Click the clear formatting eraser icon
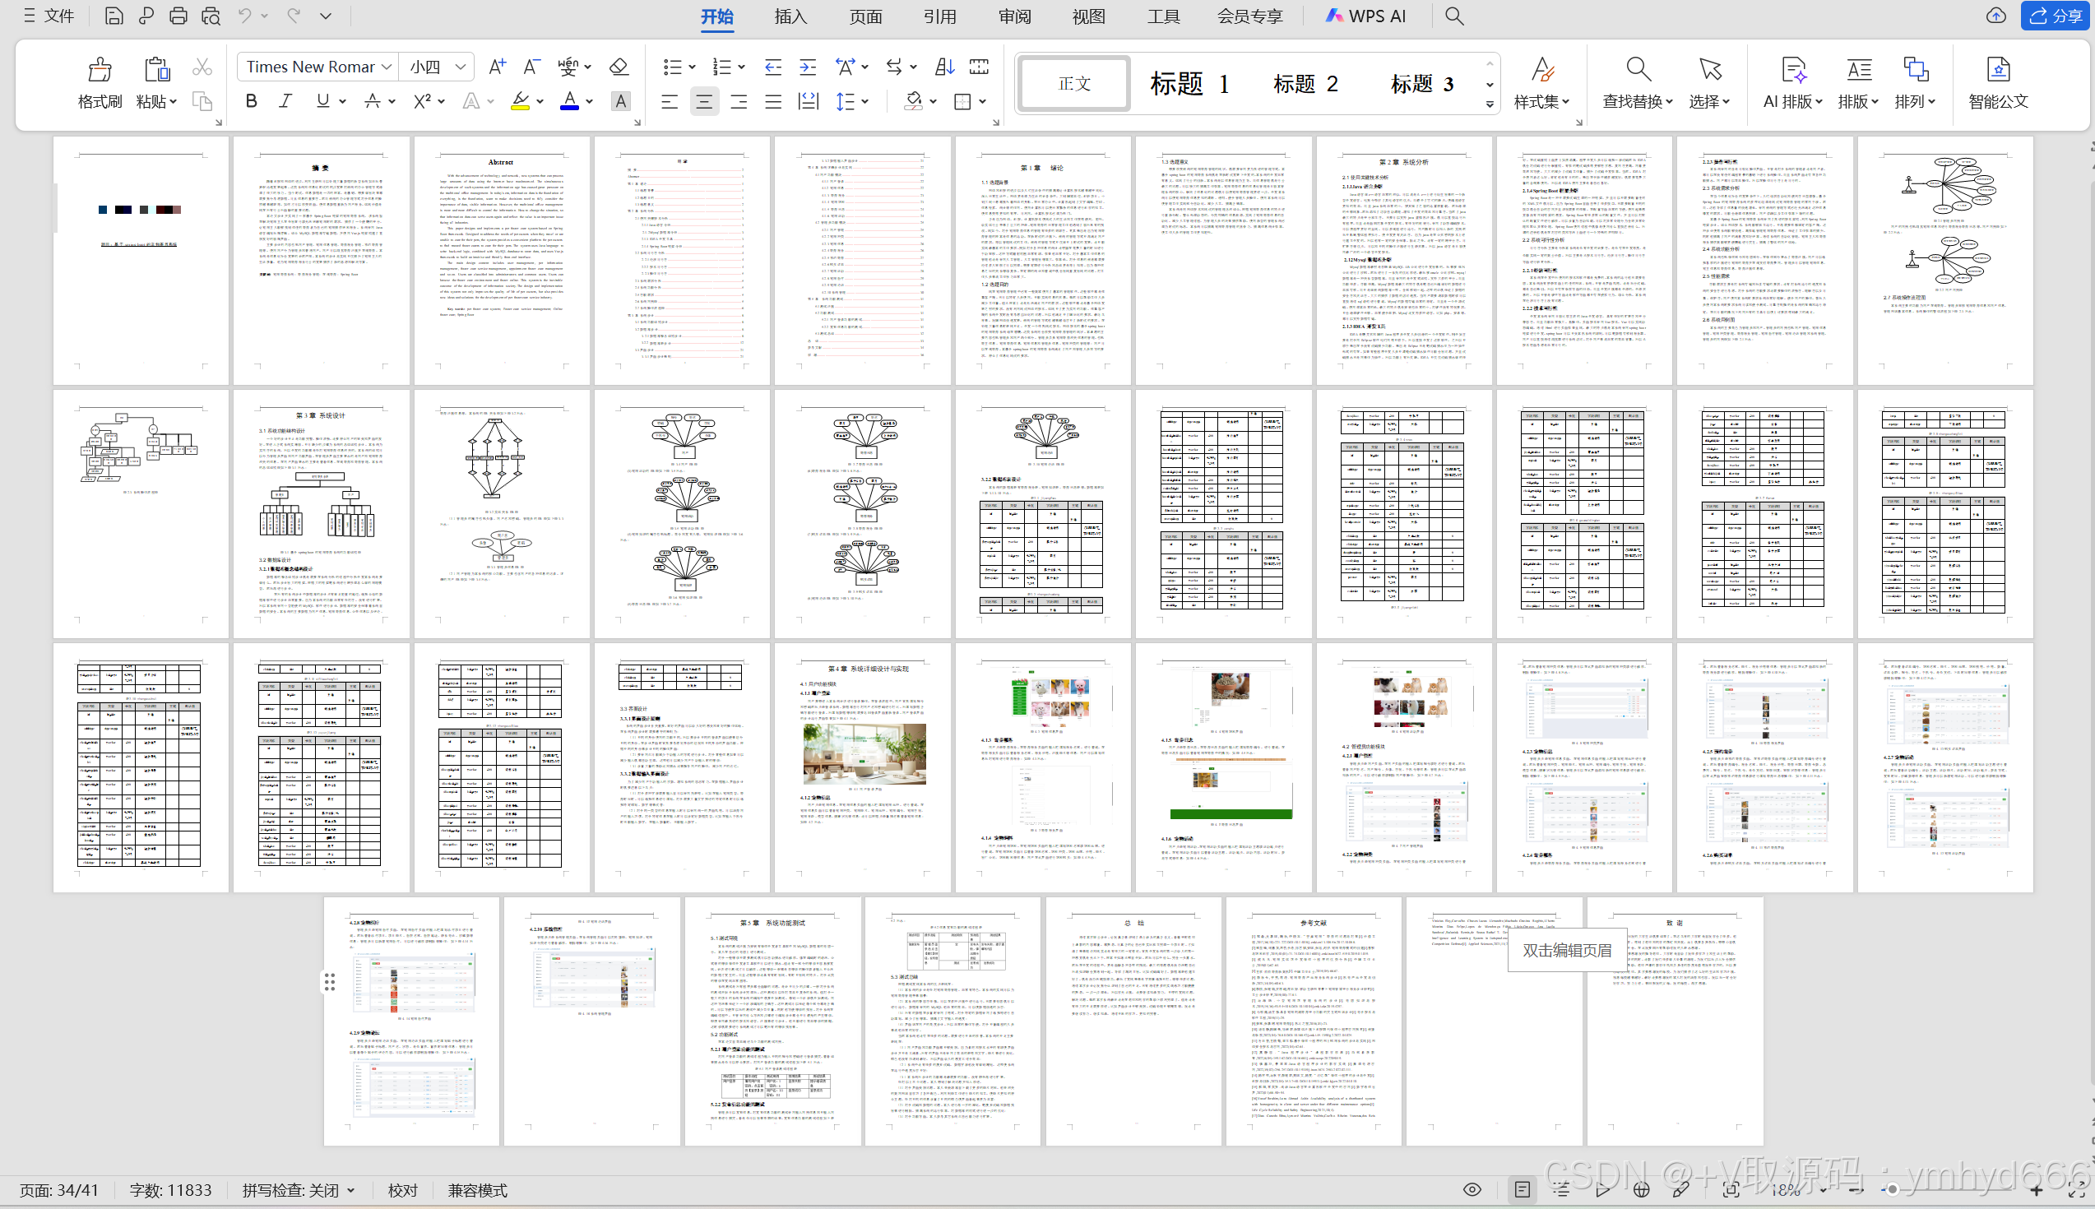Image resolution: width=2095 pixels, height=1209 pixels. click(x=618, y=67)
